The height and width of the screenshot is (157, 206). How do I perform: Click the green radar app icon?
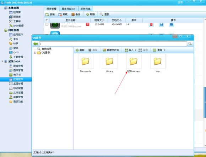[x=55, y=25]
